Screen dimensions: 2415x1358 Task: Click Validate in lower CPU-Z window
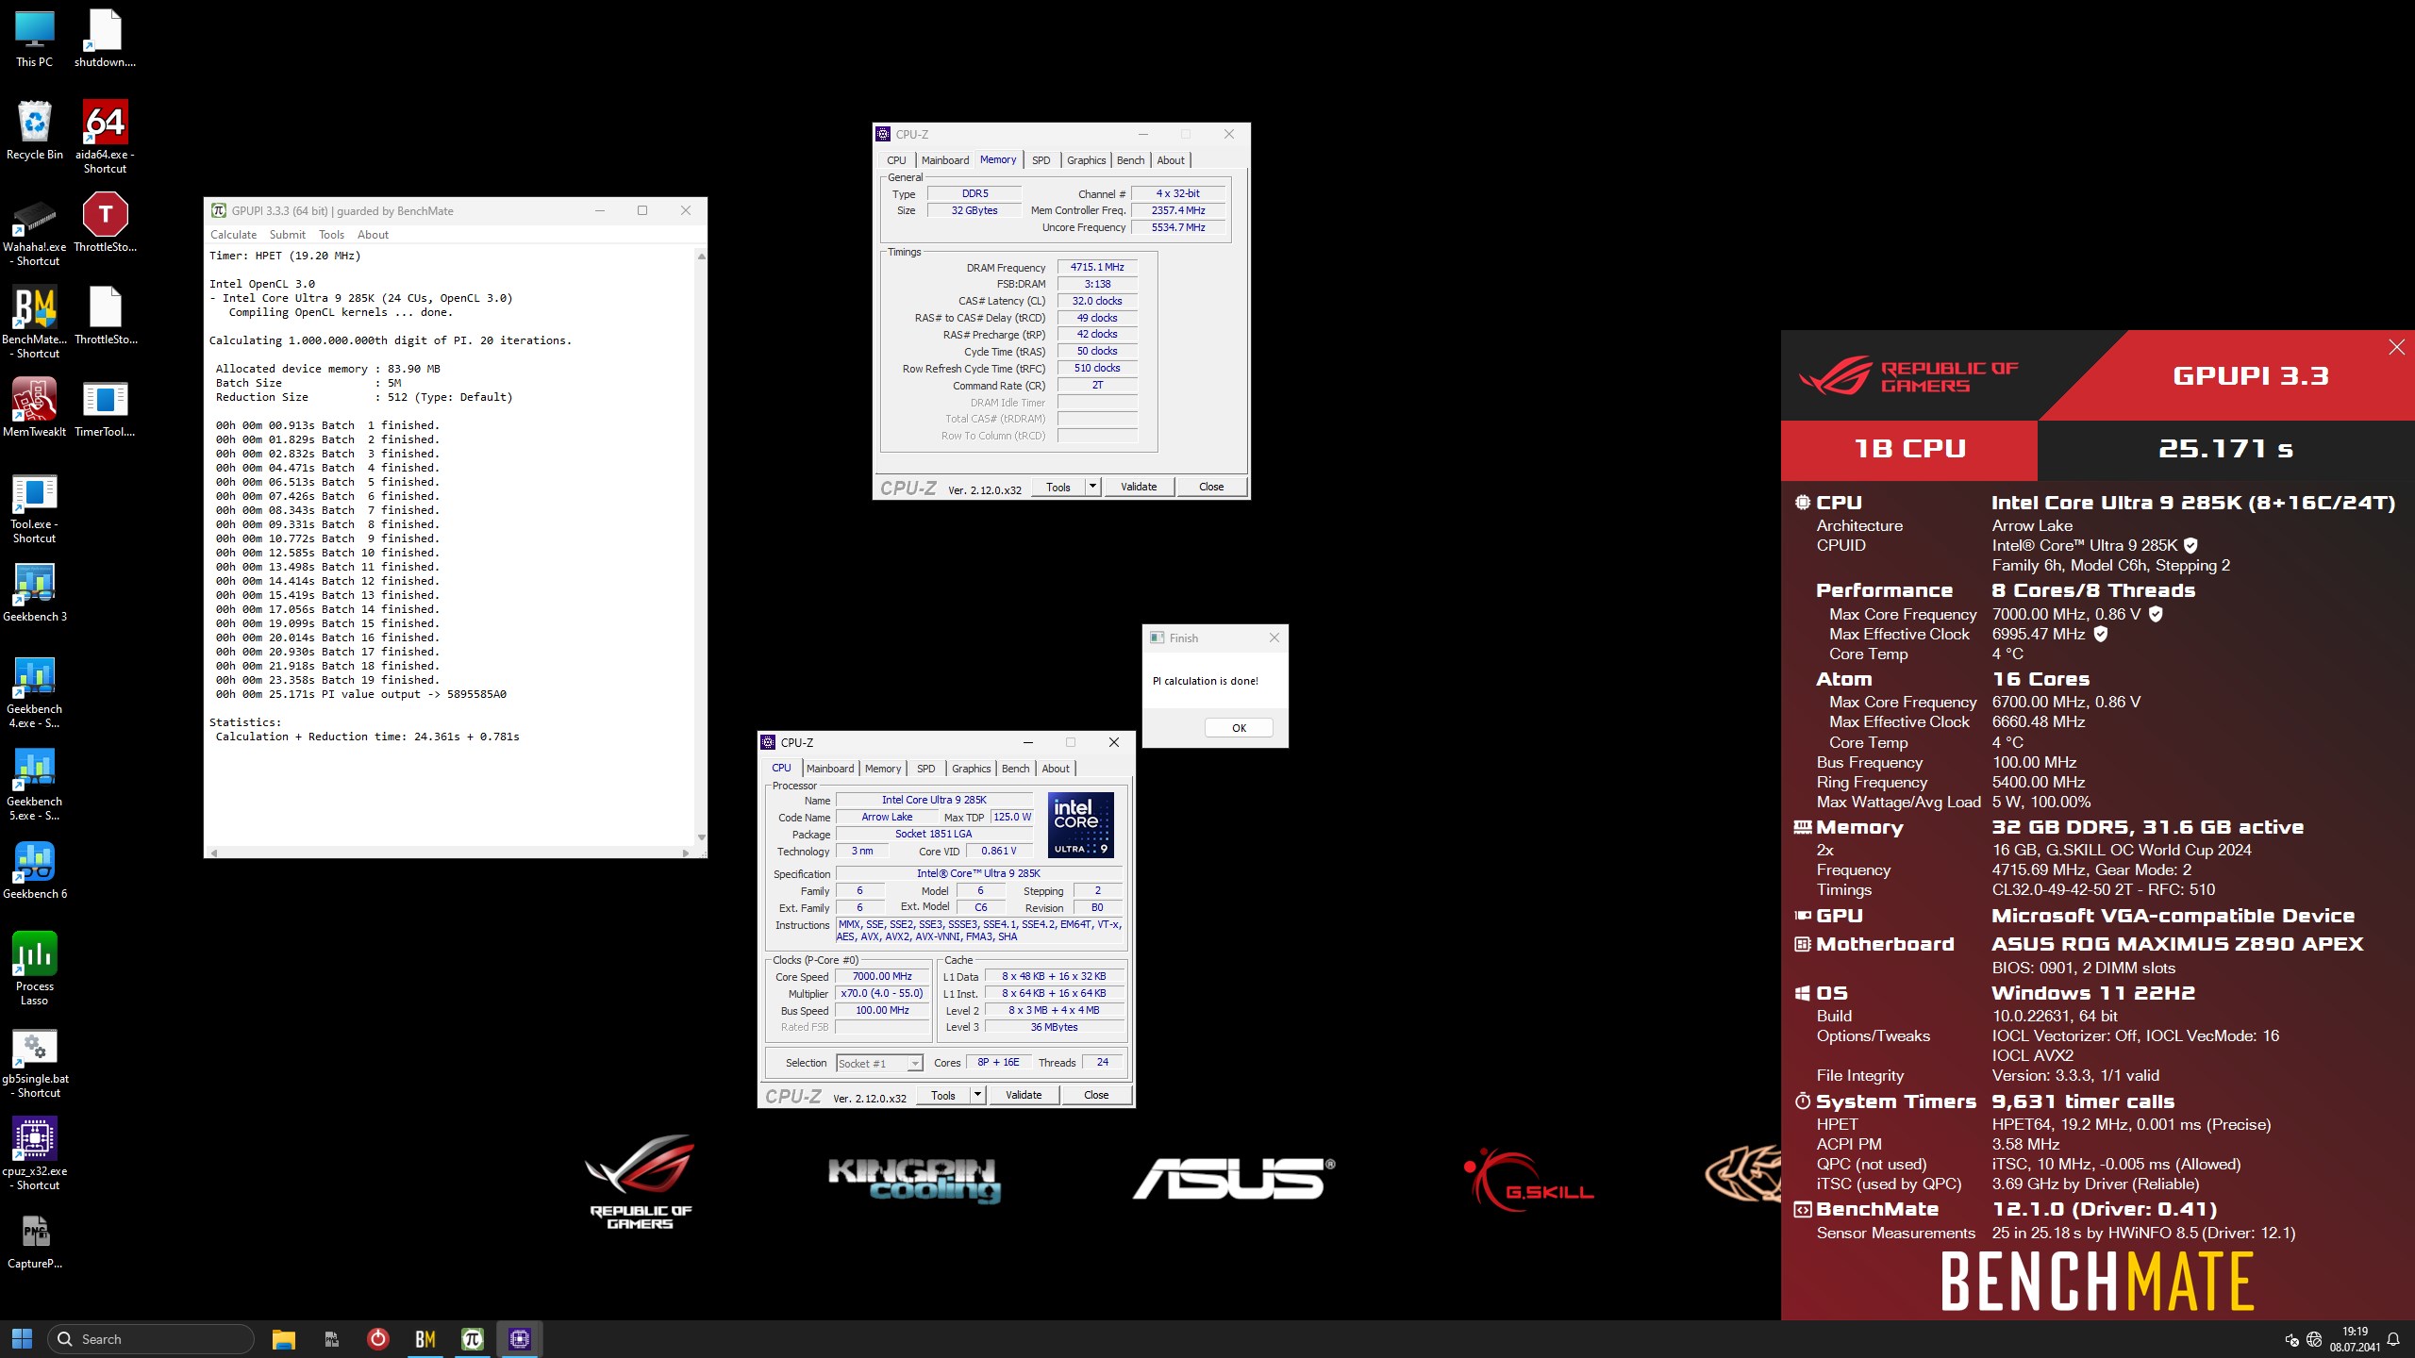(x=1024, y=1095)
